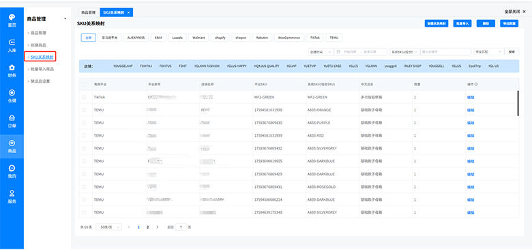The height and width of the screenshot is (250, 532).
Task: Filter by the Walmart platform
Action: [x=198, y=38]
